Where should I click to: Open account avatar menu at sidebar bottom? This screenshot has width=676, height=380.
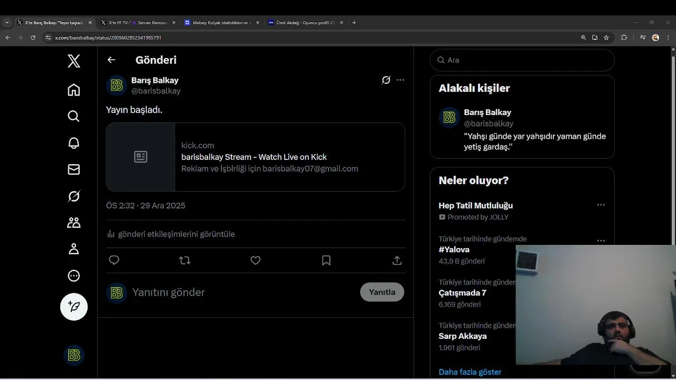click(74, 355)
